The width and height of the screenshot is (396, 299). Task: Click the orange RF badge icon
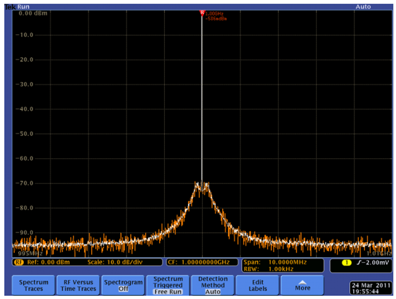coord(19,262)
